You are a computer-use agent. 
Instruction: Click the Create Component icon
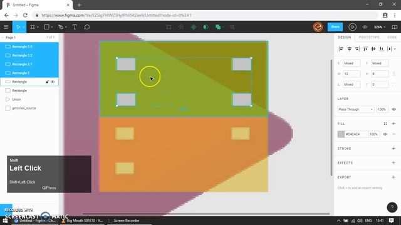point(194,27)
